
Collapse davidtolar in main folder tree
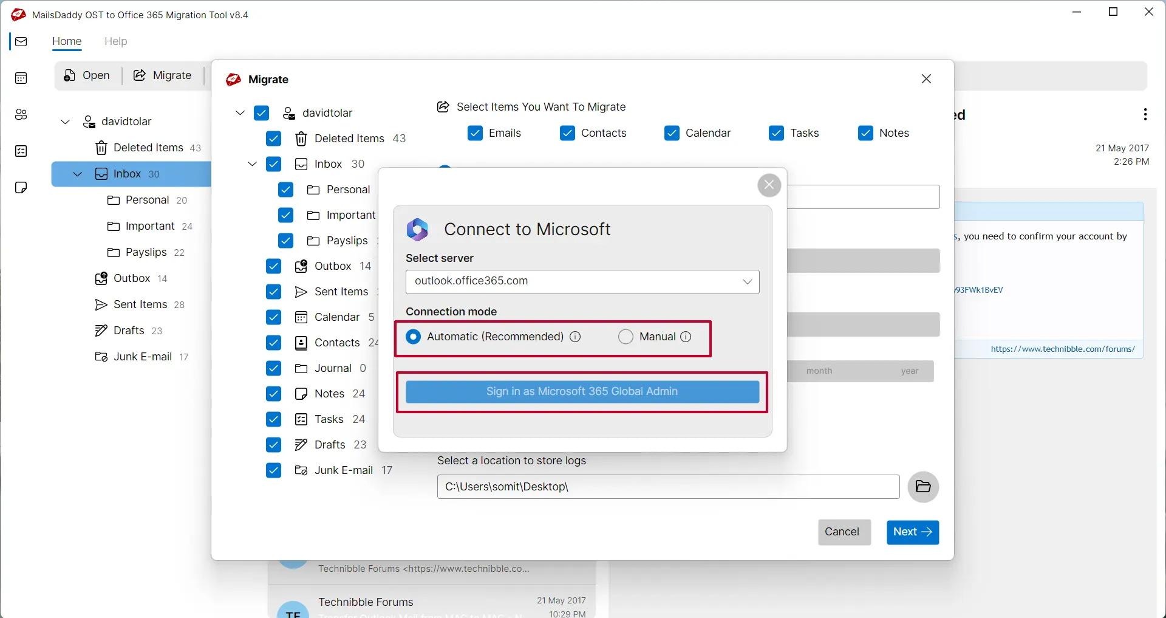coord(66,122)
